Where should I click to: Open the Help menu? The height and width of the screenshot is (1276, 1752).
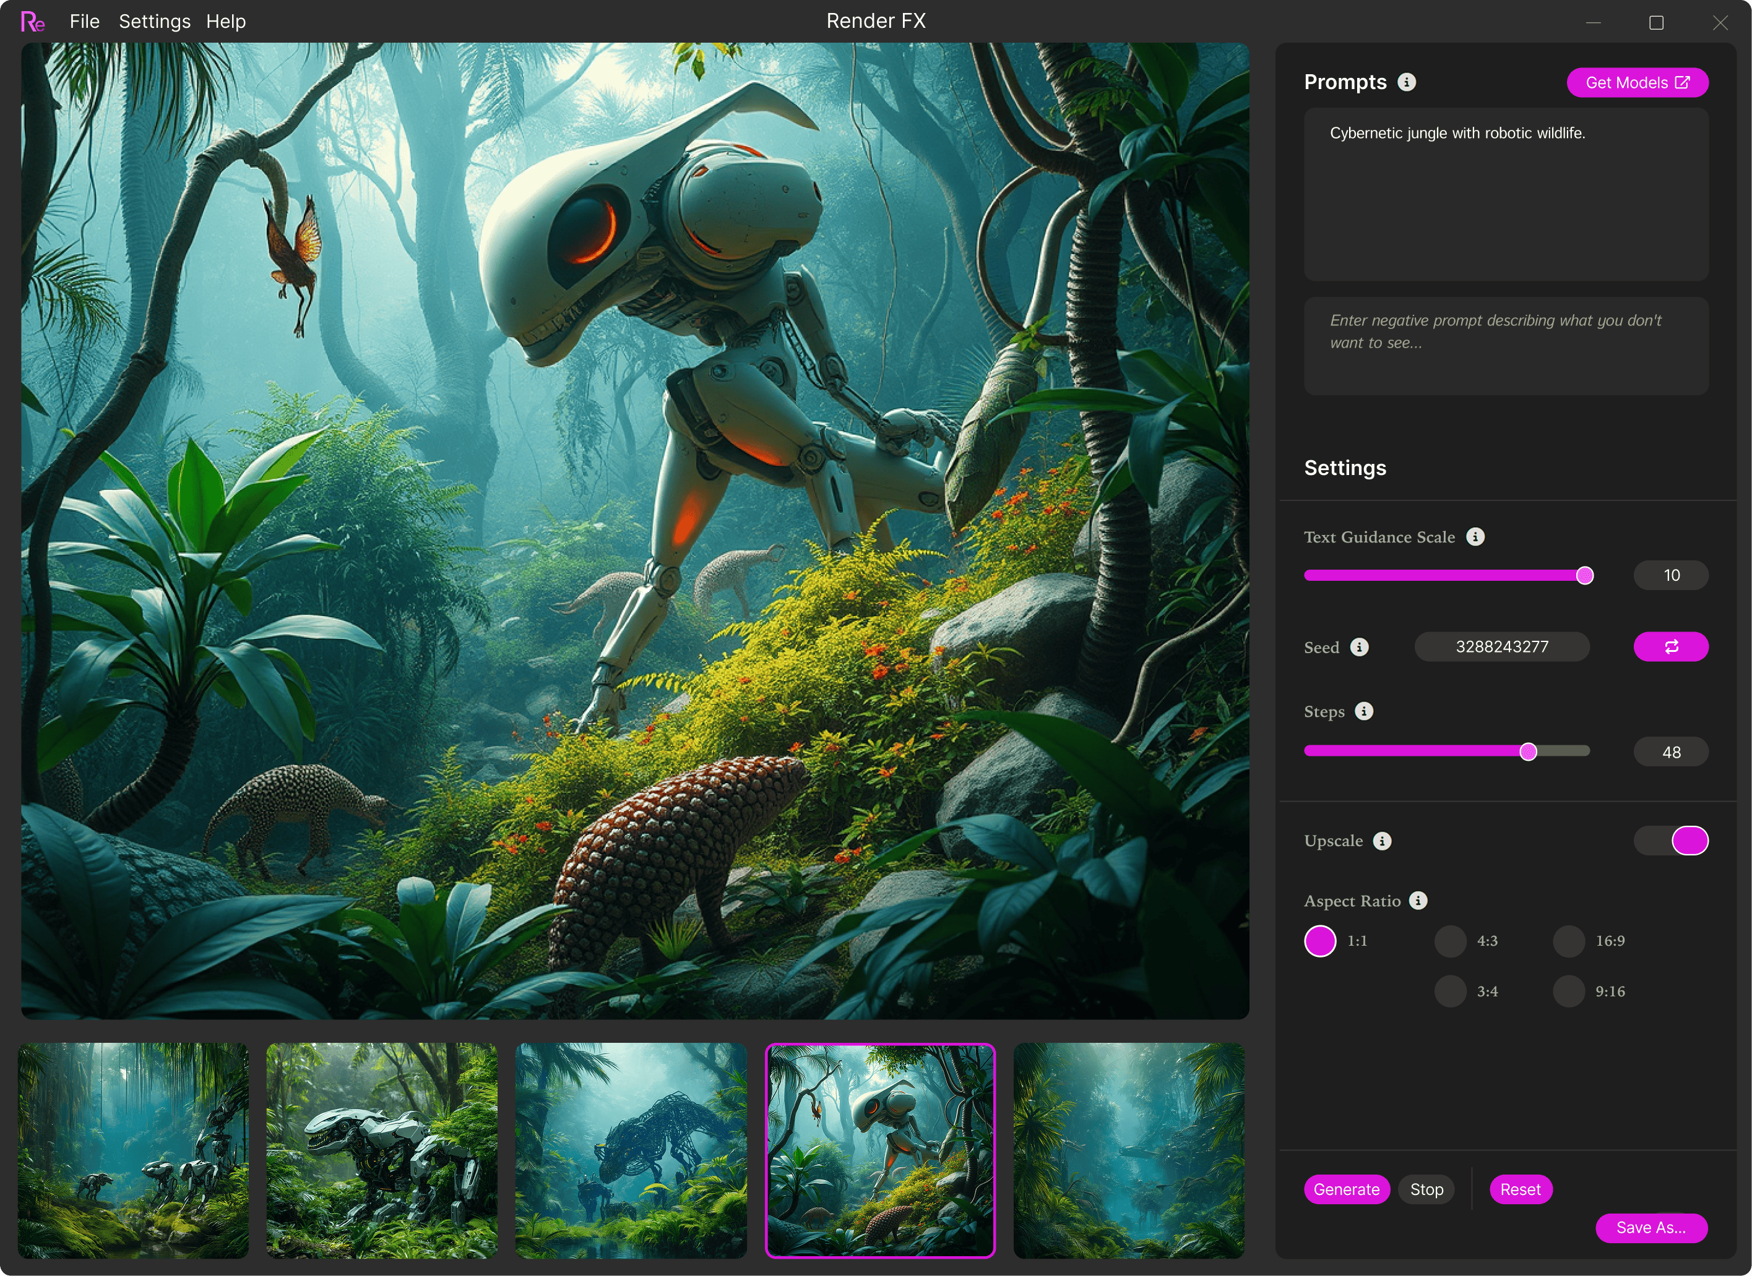[x=226, y=22]
